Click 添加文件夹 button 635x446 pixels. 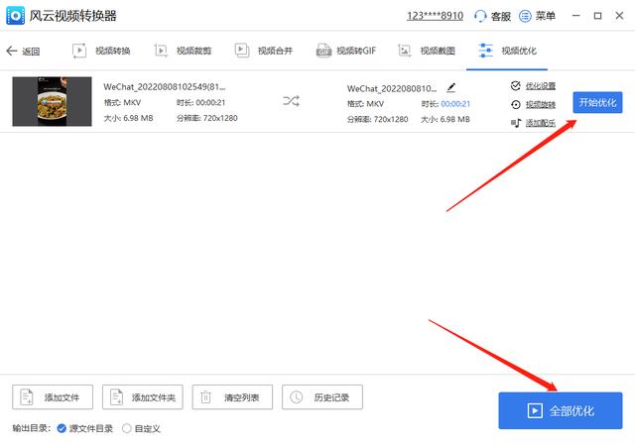pos(143,397)
